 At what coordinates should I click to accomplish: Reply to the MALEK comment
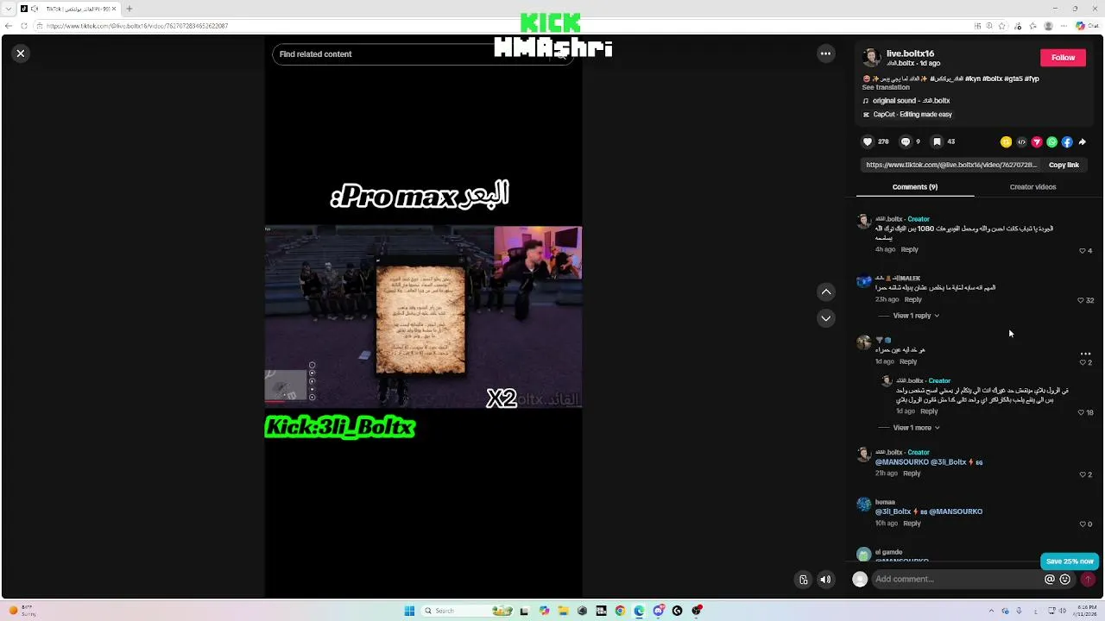click(913, 299)
